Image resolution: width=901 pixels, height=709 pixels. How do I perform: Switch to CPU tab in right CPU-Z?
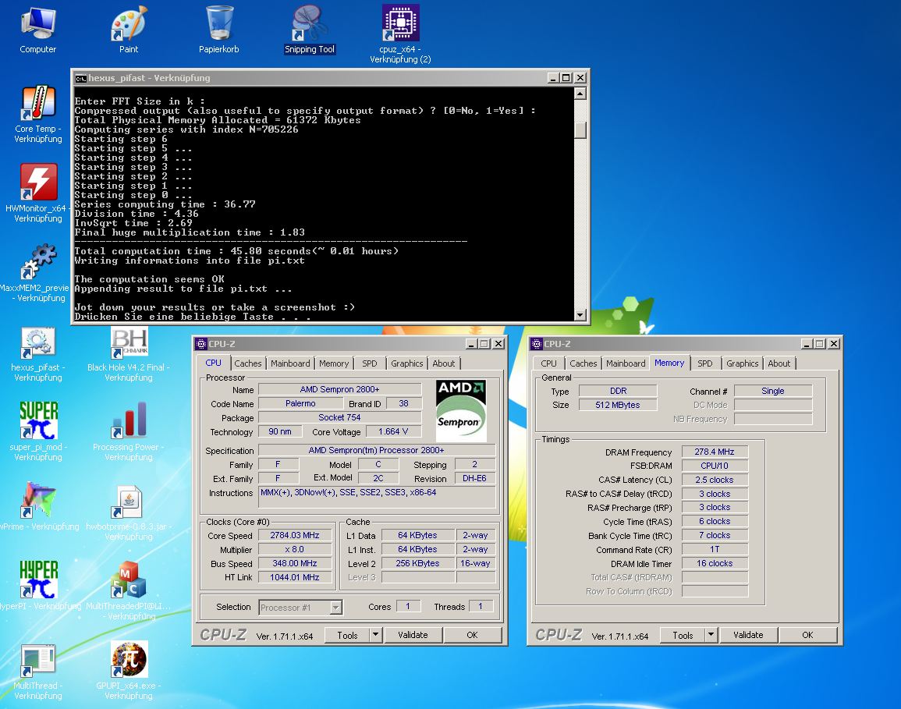point(548,363)
